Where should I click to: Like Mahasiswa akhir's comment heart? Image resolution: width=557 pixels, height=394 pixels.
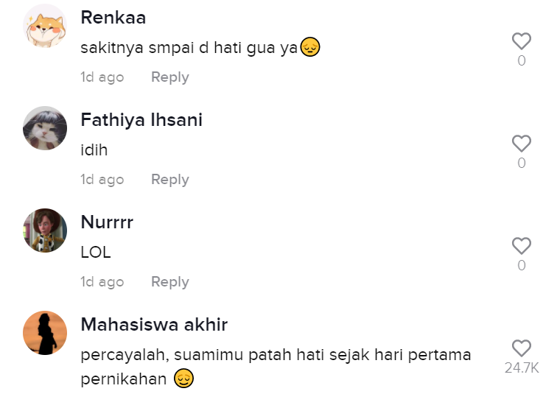click(521, 348)
